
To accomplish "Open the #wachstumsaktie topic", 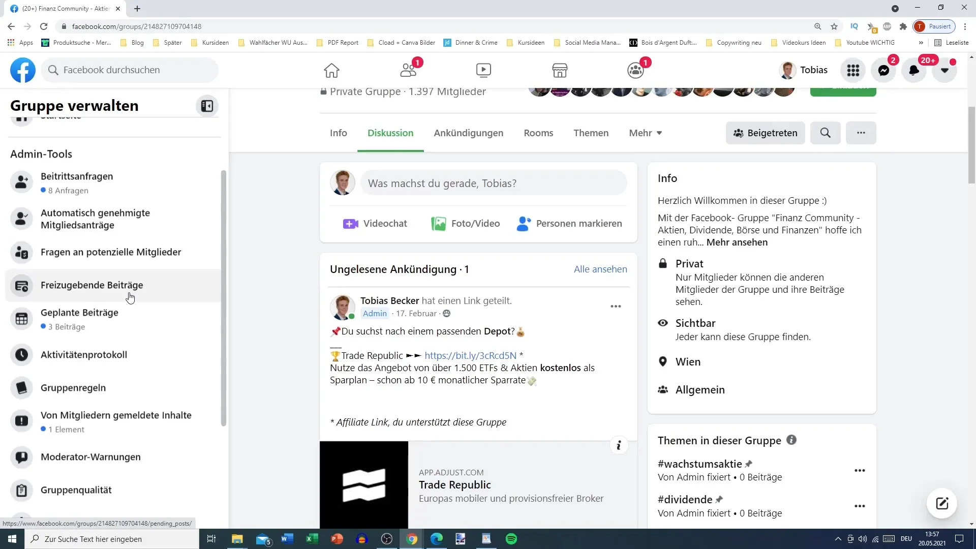I will [699, 464].
